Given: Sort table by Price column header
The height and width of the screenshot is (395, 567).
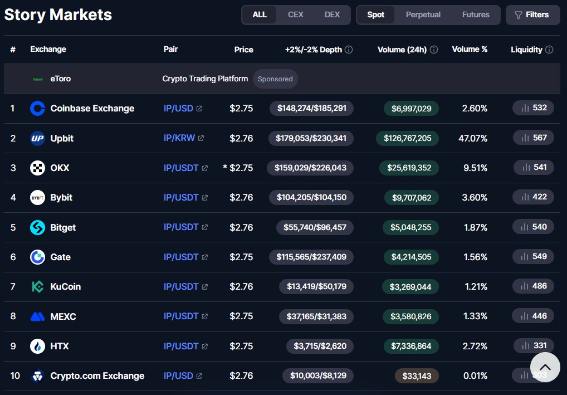Looking at the screenshot, I should click(243, 50).
